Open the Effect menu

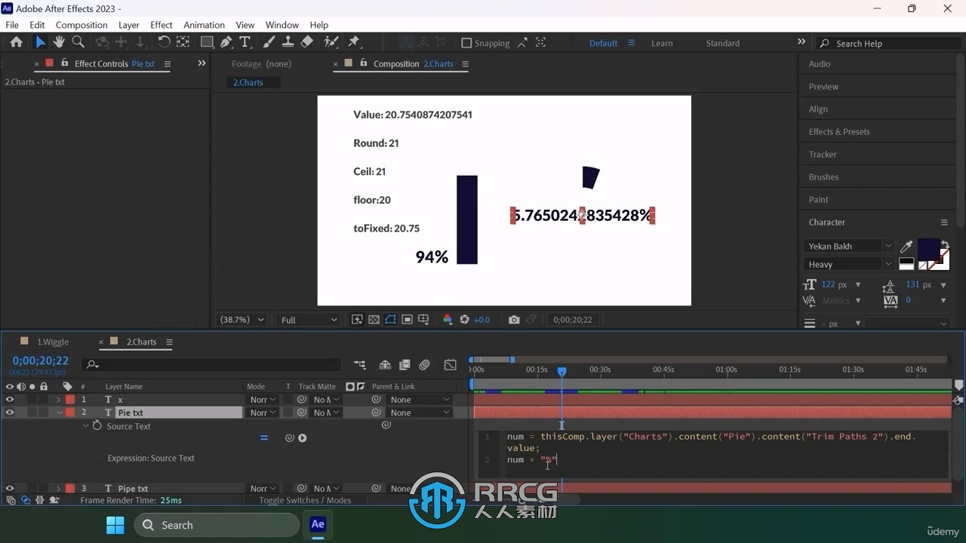click(x=162, y=25)
